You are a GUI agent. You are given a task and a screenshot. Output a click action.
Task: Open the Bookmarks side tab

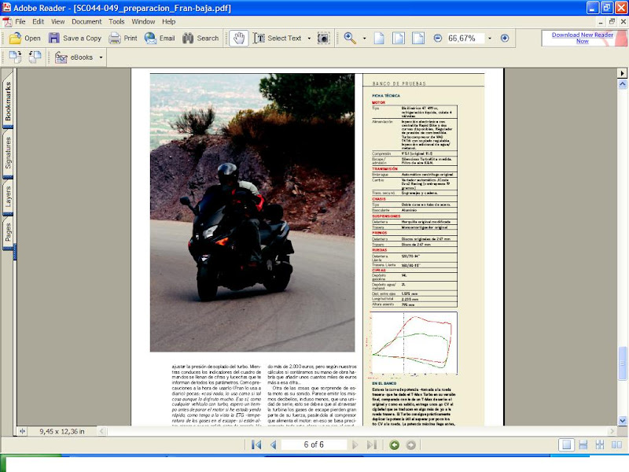point(8,102)
